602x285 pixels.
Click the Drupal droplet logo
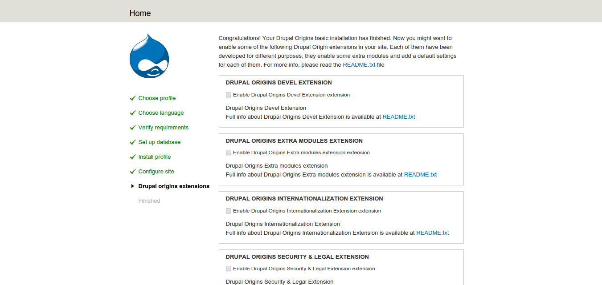tap(149, 56)
